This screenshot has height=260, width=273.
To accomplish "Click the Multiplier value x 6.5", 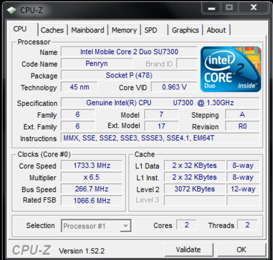I will [x=91, y=177].
